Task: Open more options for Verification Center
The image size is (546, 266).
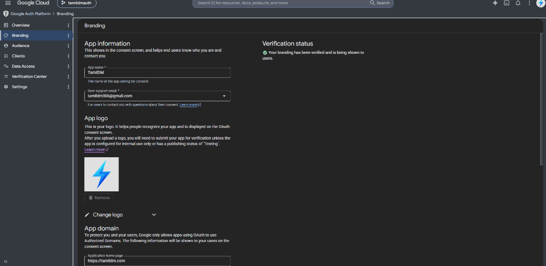Action: click(x=68, y=76)
